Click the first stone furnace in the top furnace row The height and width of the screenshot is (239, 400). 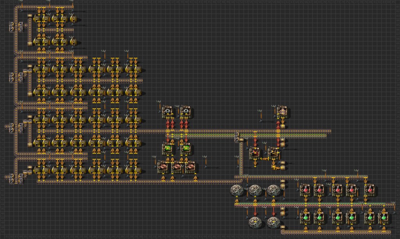(x=37, y=18)
